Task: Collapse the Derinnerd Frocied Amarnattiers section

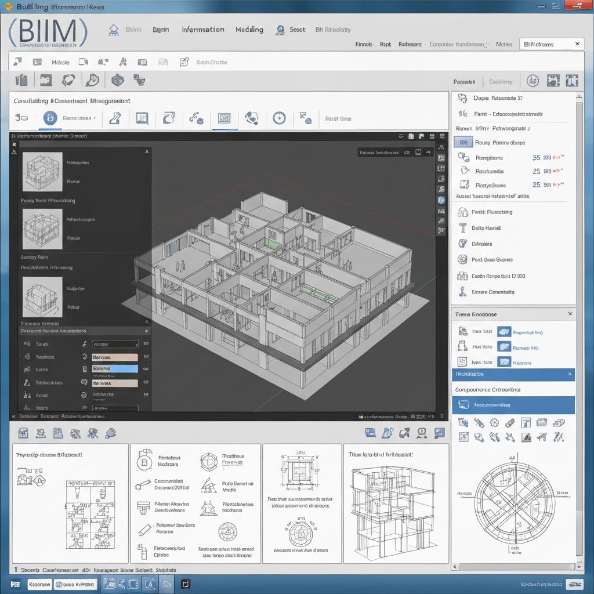Action: tap(146, 331)
